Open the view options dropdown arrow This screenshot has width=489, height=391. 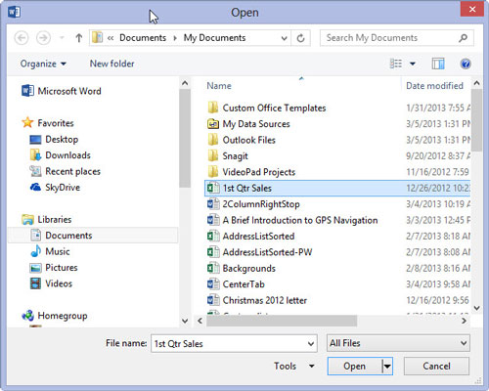click(x=413, y=64)
